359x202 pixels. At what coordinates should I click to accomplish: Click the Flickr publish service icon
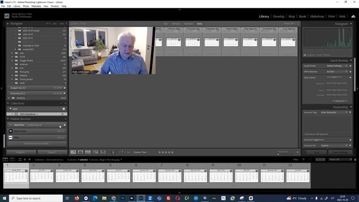point(11,137)
